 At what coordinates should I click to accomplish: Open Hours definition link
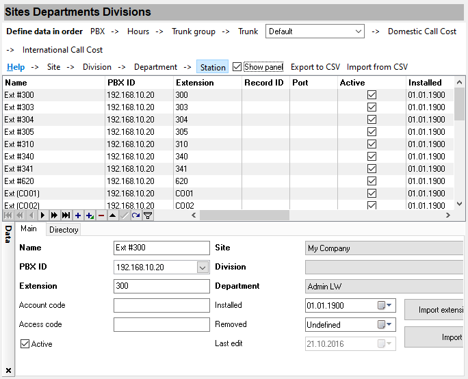click(x=138, y=31)
